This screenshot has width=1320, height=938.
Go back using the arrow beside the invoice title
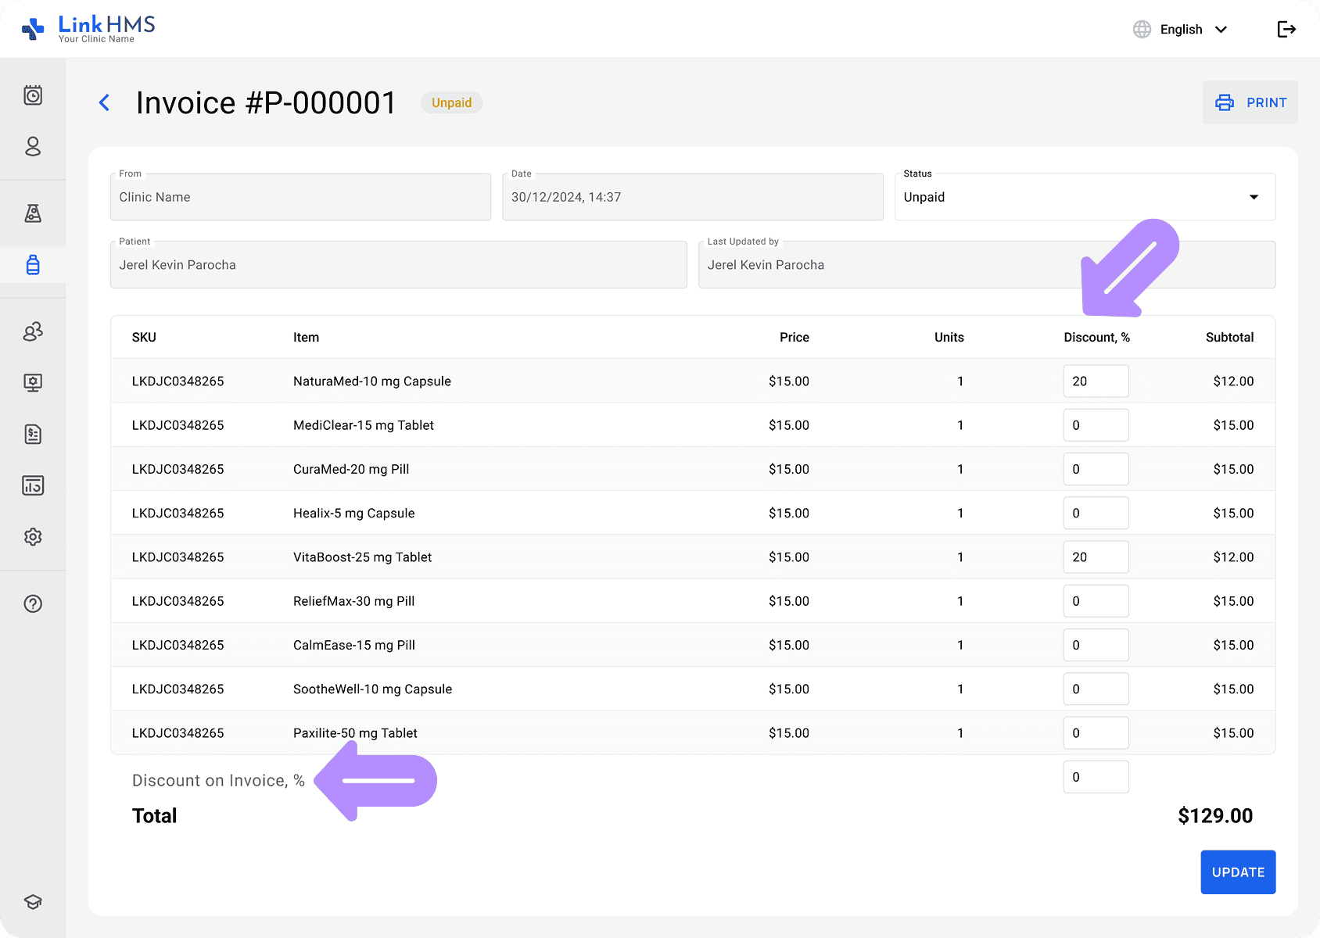pyautogui.click(x=105, y=102)
